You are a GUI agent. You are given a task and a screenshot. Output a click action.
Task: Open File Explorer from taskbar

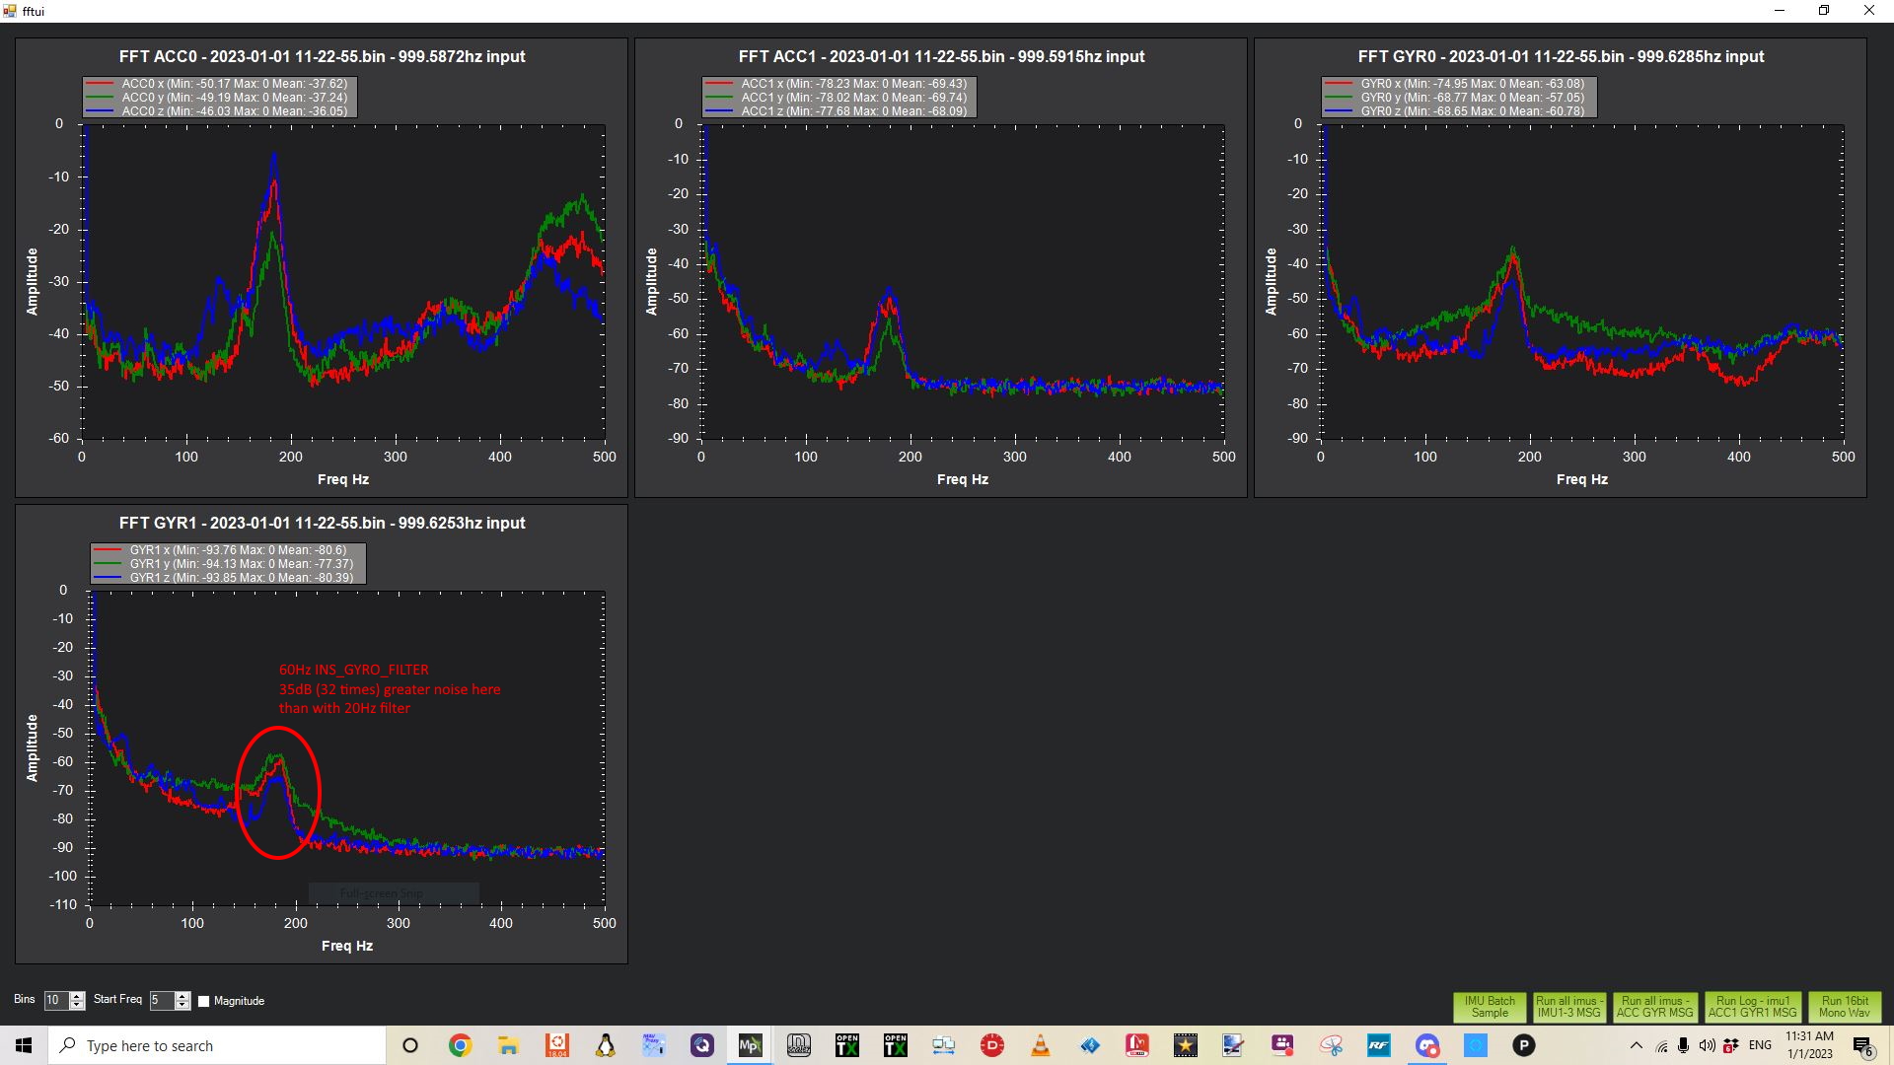coord(508,1045)
